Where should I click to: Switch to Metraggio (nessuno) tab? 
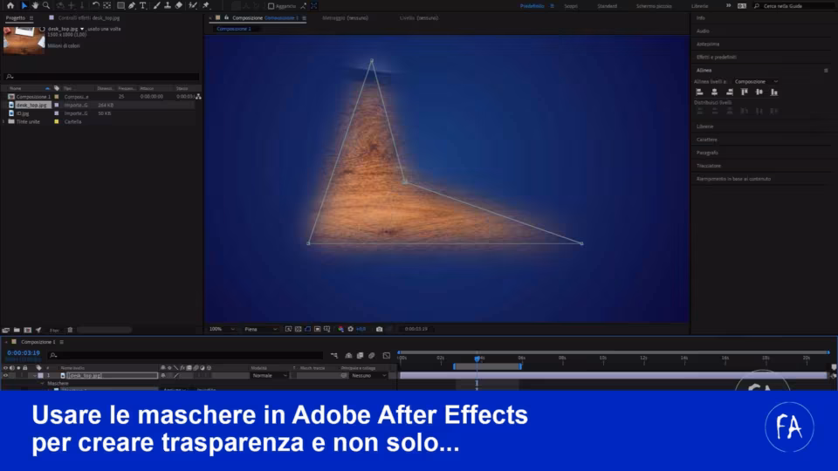[x=346, y=17]
